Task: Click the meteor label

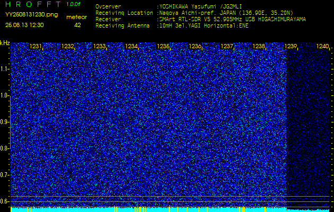Action: (76, 17)
